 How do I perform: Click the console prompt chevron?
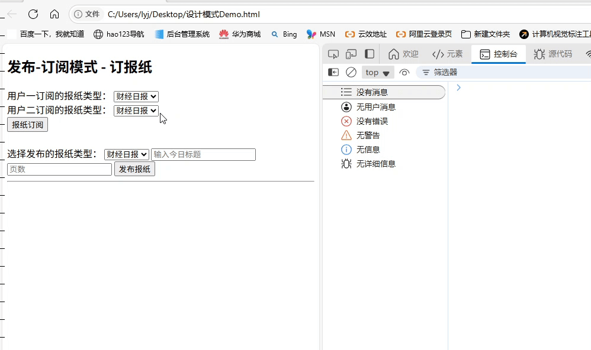pyautogui.click(x=458, y=87)
